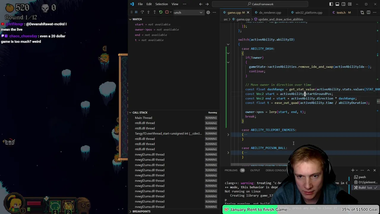The image size is (380, 214).
Task: Open the File menu
Action: tap(140, 4)
